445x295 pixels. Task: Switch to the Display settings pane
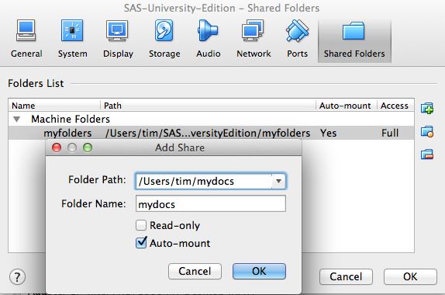(x=118, y=39)
